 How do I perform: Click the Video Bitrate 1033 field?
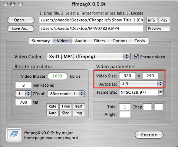pyautogui.click(x=57, y=76)
